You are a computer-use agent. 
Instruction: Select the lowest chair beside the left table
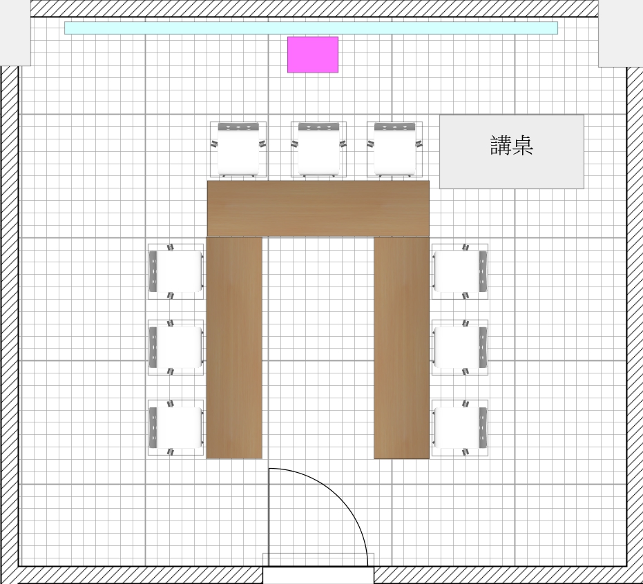click(176, 428)
